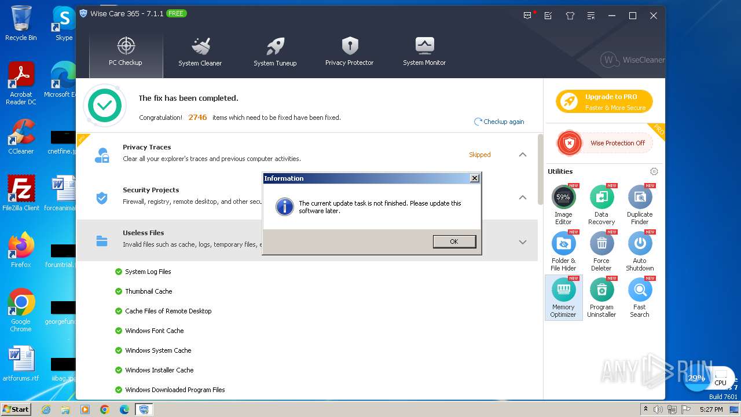Open the Recycle Bin desktop icon

click(21, 23)
